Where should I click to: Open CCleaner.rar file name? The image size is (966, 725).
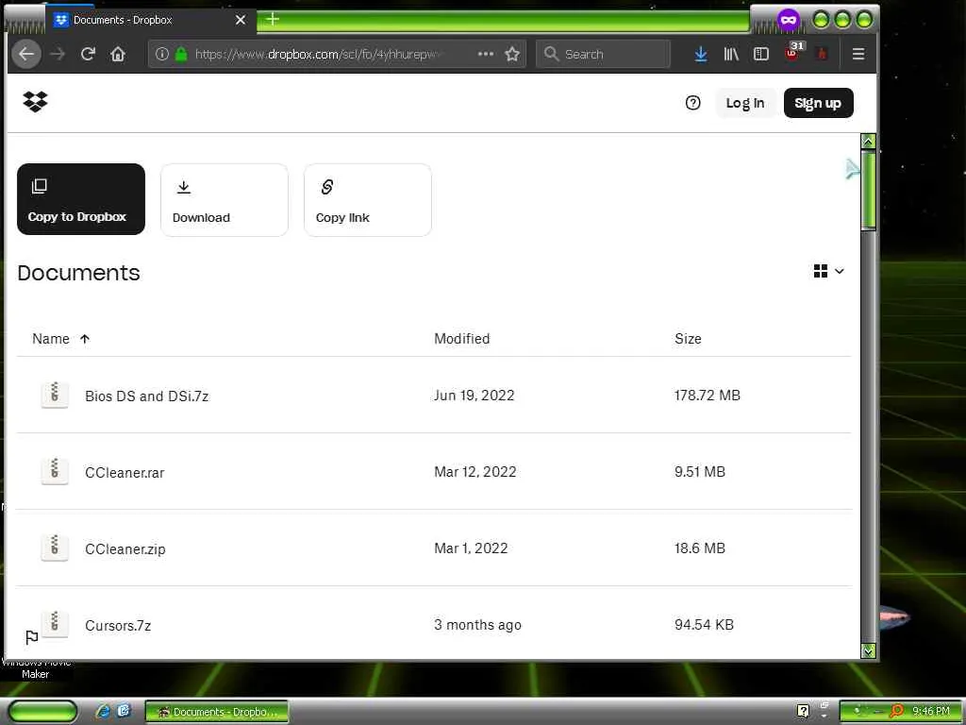pyautogui.click(x=125, y=472)
